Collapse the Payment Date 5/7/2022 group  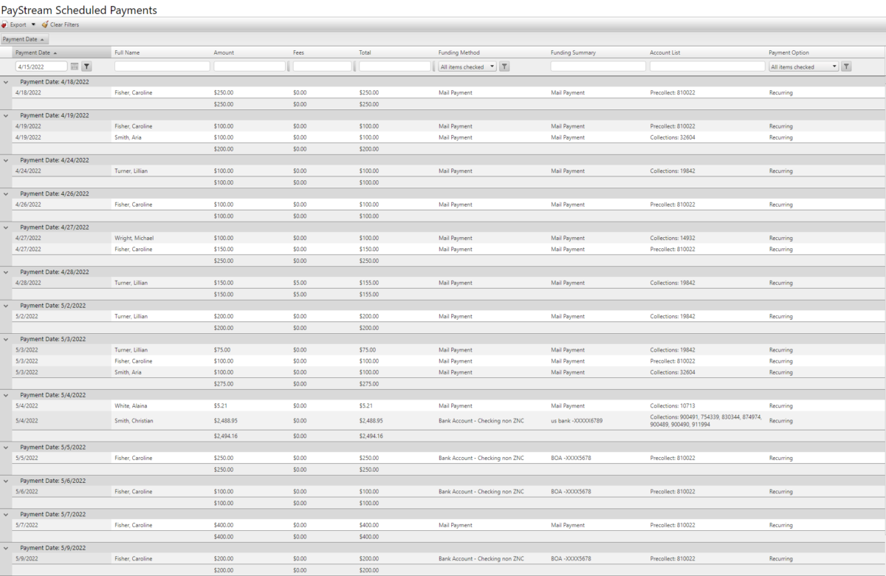click(x=6, y=514)
